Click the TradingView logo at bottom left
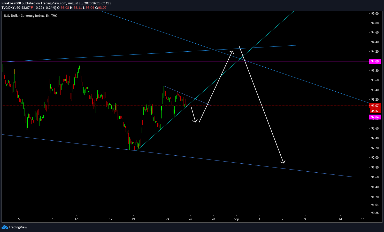 tap(14, 227)
